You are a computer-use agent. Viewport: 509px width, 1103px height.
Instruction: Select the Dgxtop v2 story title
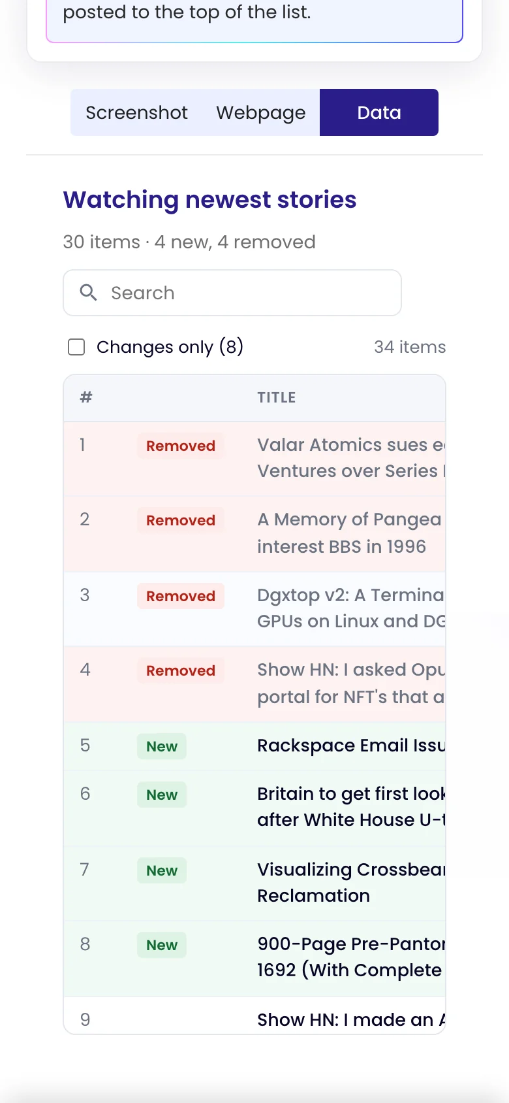click(x=351, y=608)
